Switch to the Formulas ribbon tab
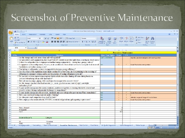Viewport: 185px width, 138px height. point(42,34)
